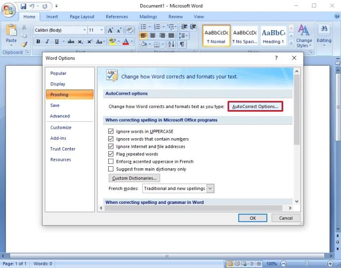Check Enforce accented uppercase in French

111,161
